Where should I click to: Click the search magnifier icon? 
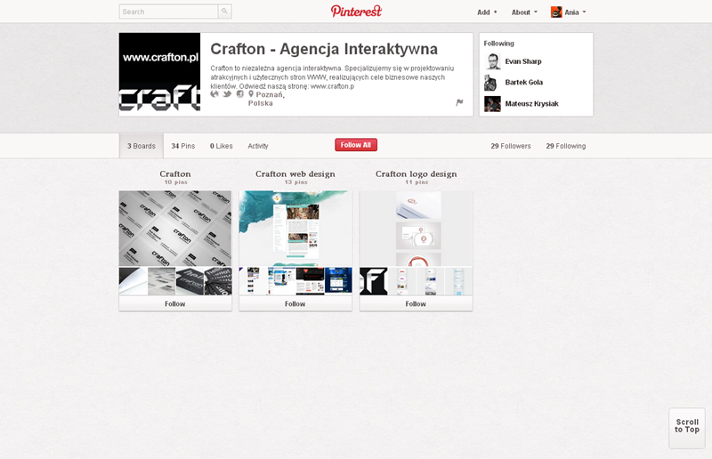[x=224, y=12]
